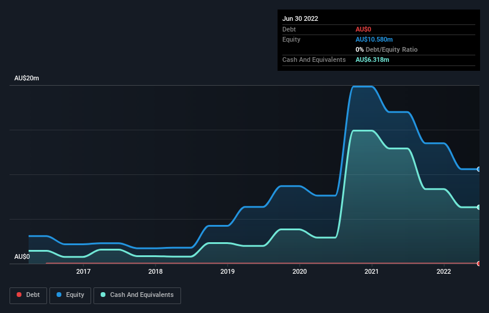Click the 2017 x-axis label
The width and height of the screenshot is (489, 313).
coord(83,271)
